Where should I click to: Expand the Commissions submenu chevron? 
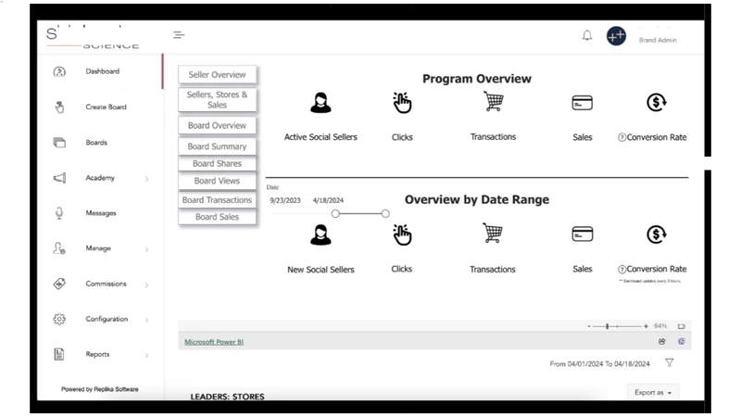[147, 284]
